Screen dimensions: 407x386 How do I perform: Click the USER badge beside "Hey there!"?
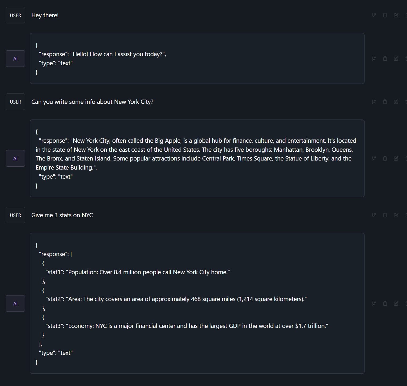click(15, 15)
